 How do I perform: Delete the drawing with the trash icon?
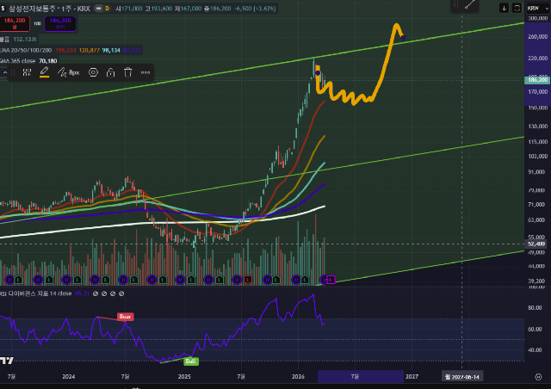(x=128, y=73)
